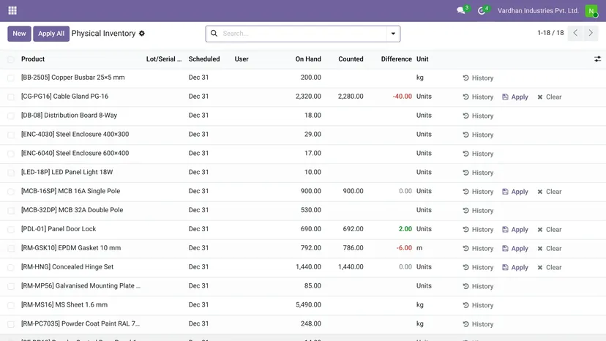This screenshot has width=606, height=341.
Task: Open History for Galvanised Mounting Plate
Action: [x=478, y=287]
